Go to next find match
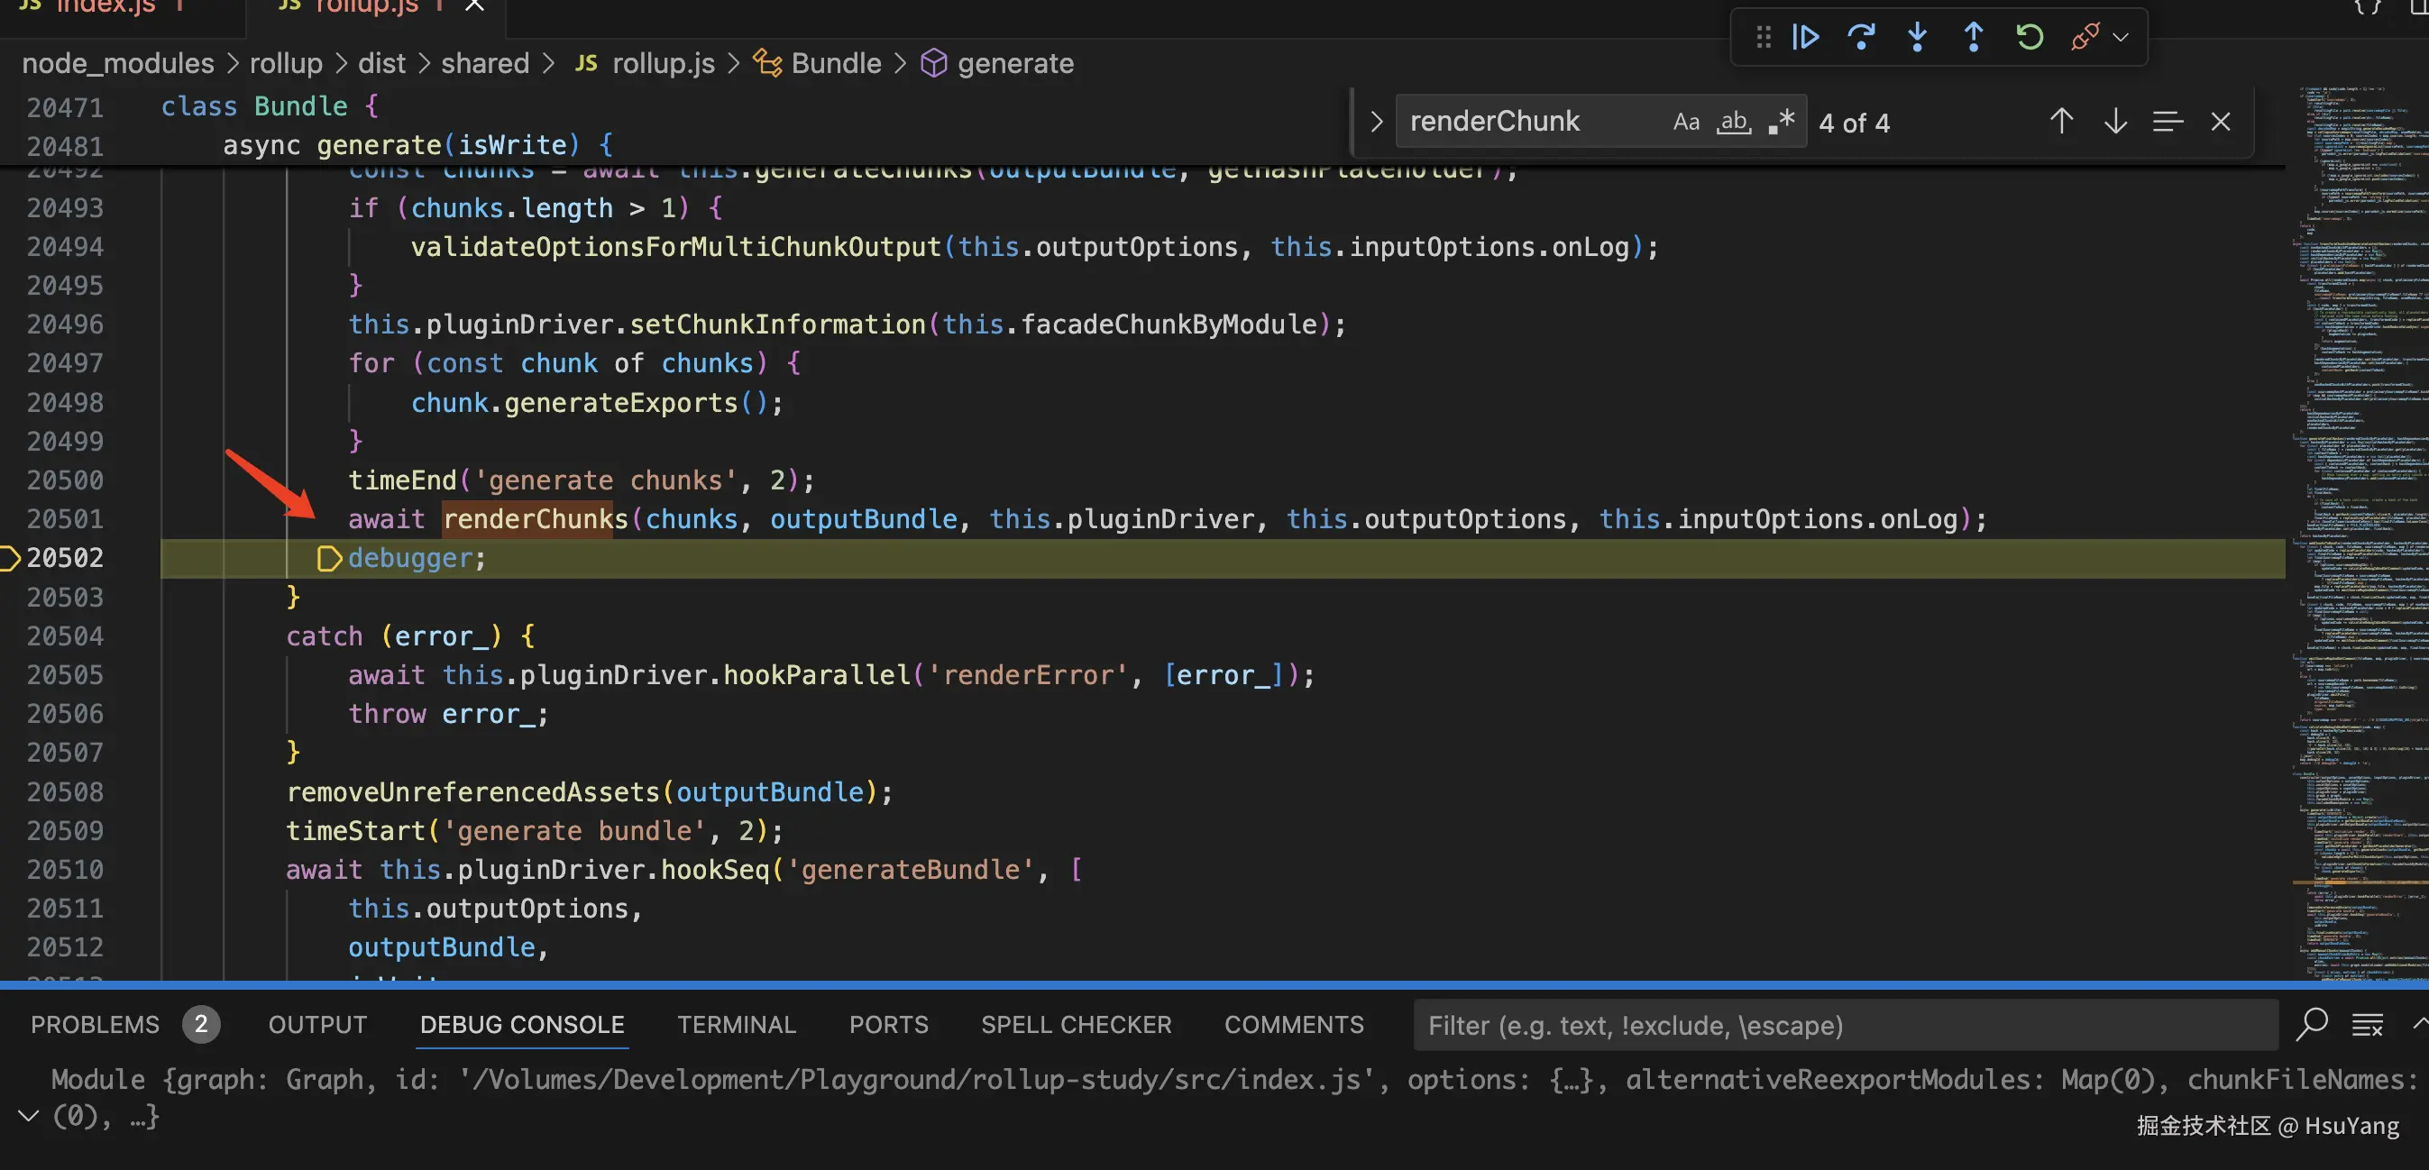The height and width of the screenshot is (1170, 2429). [2115, 122]
